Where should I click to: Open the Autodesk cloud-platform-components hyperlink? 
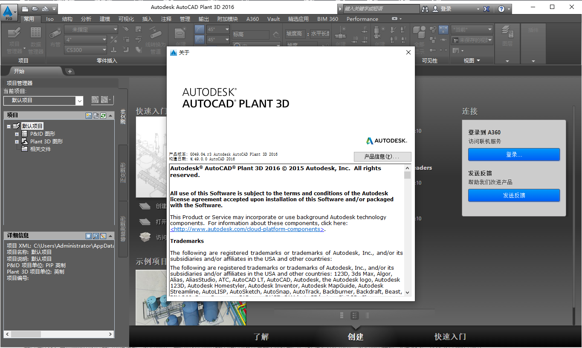point(247,229)
